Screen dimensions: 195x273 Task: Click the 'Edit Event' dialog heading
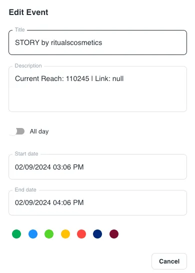point(28,12)
